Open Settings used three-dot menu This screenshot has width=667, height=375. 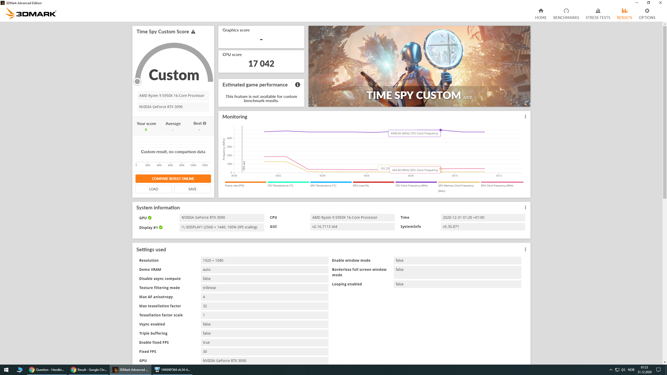click(x=525, y=249)
